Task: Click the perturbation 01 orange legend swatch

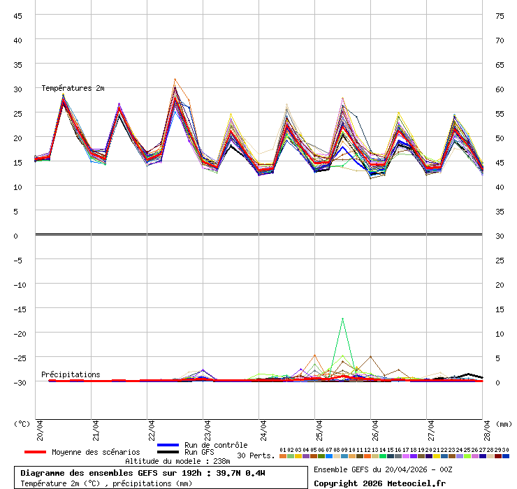Action: click(x=283, y=456)
